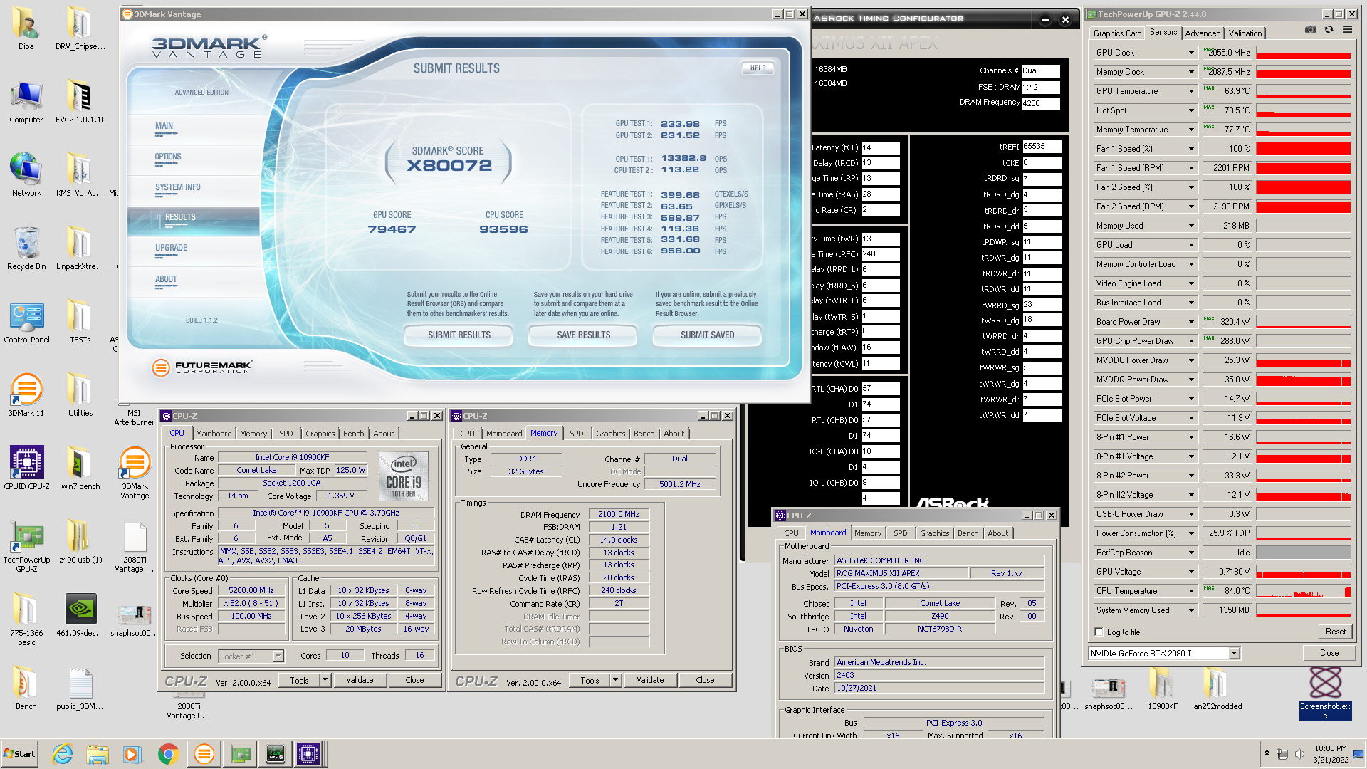This screenshot has width=1367, height=769.
Task: Expand the Board Power Draw sensor dropdown
Action: point(1191,322)
